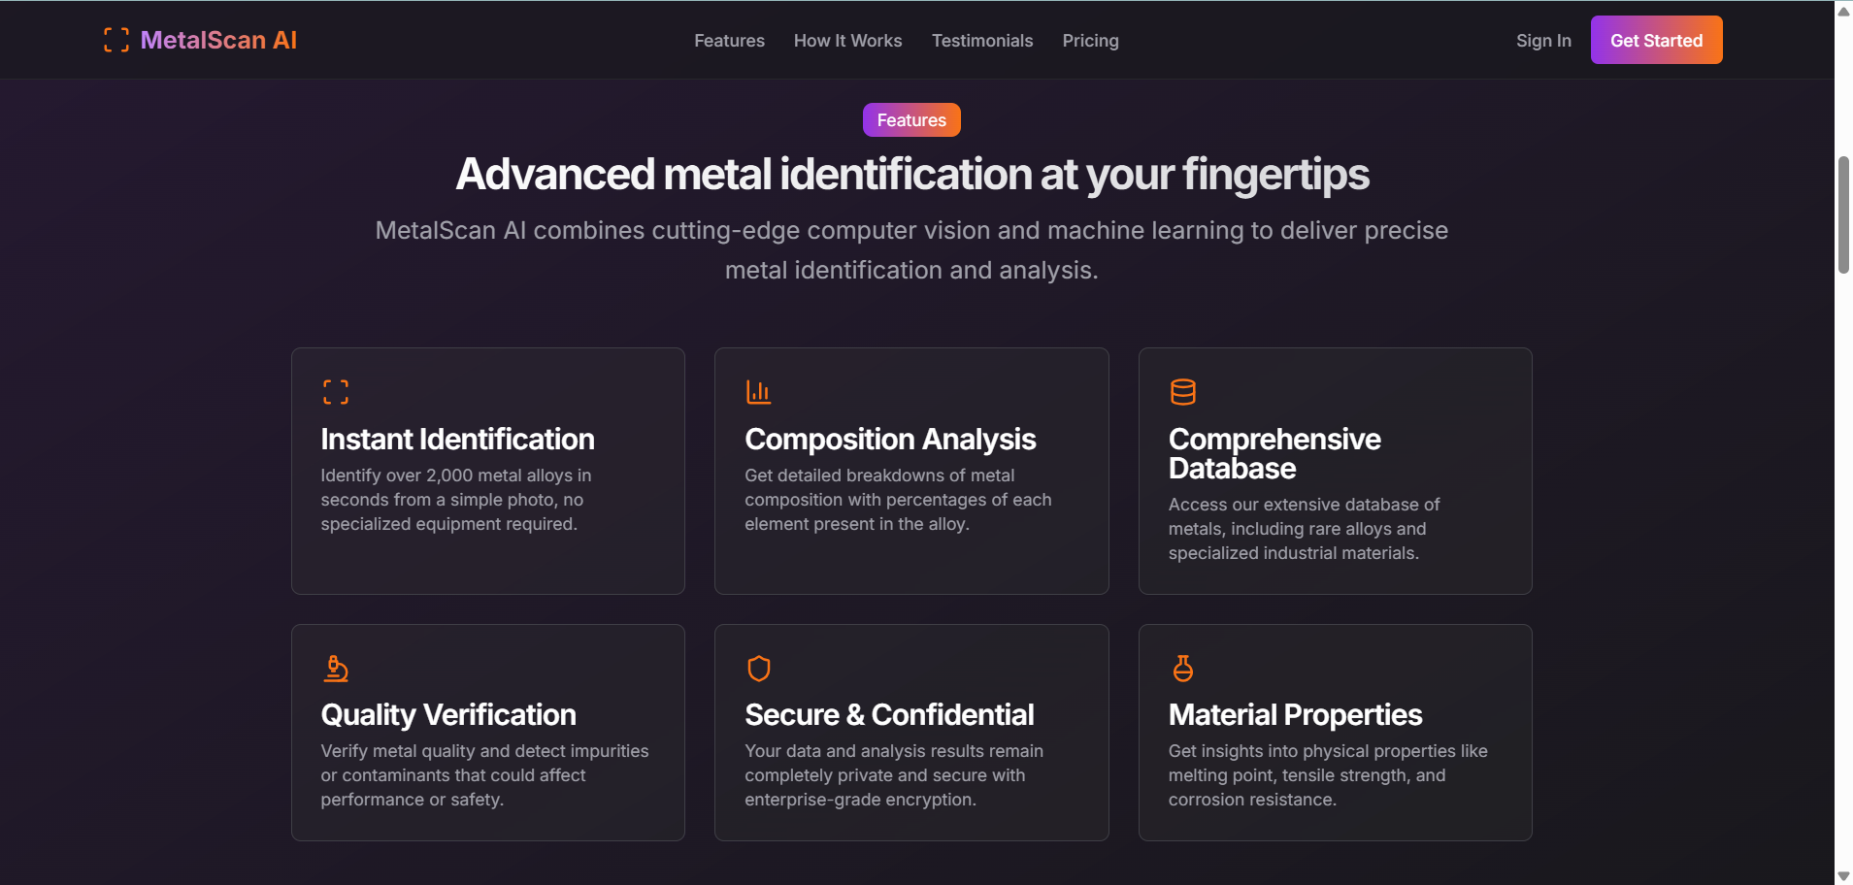Viewport: 1853px width, 885px height.
Task: Click text "Get detailed breakdowns of metal" description
Action: pyautogui.click(x=898, y=500)
